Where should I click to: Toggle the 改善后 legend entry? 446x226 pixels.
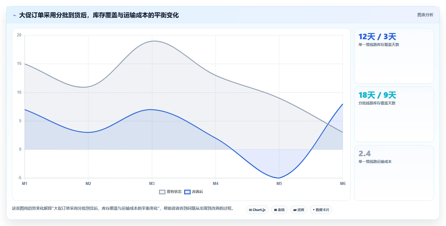pos(194,192)
